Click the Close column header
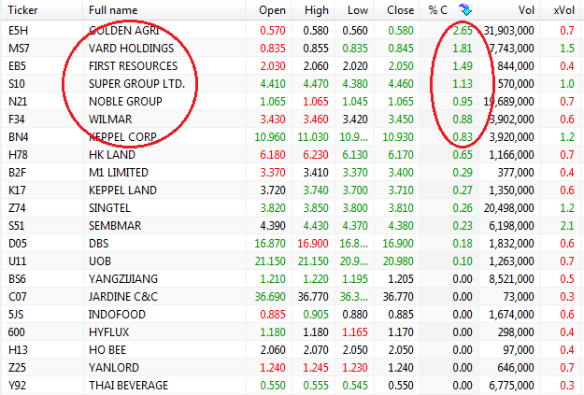Image resolution: width=584 pixels, height=395 pixels. pos(400,10)
